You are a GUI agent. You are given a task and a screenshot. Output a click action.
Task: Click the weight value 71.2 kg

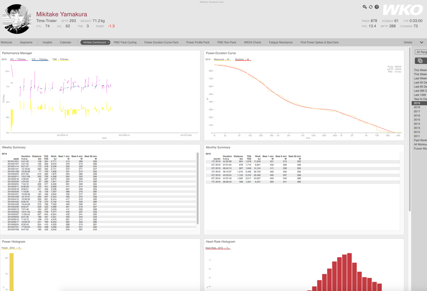click(98, 21)
